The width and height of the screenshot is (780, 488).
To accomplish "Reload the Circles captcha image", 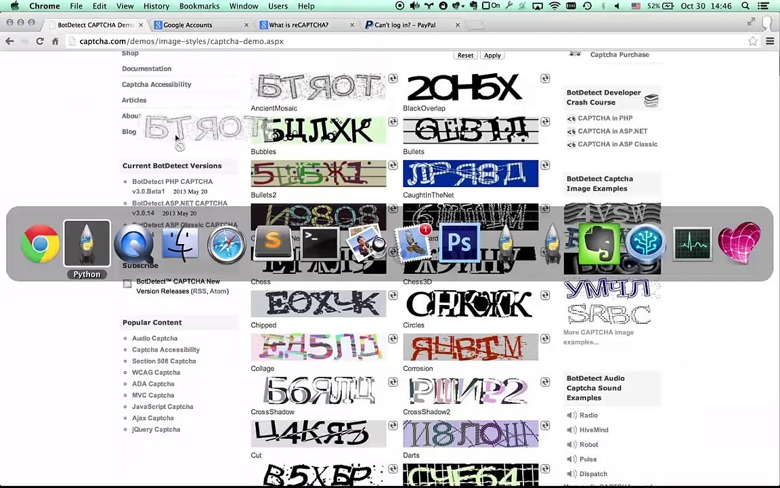I will (x=545, y=296).
